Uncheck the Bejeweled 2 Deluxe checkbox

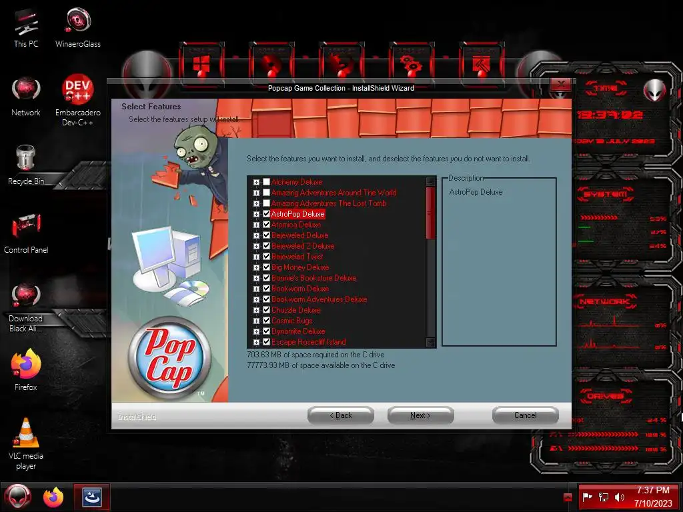[x=266, y=246]
